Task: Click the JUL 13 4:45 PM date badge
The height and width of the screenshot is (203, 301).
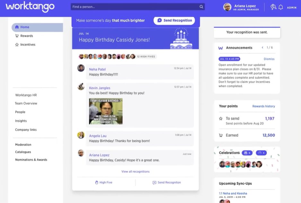Action: point(229,59)
